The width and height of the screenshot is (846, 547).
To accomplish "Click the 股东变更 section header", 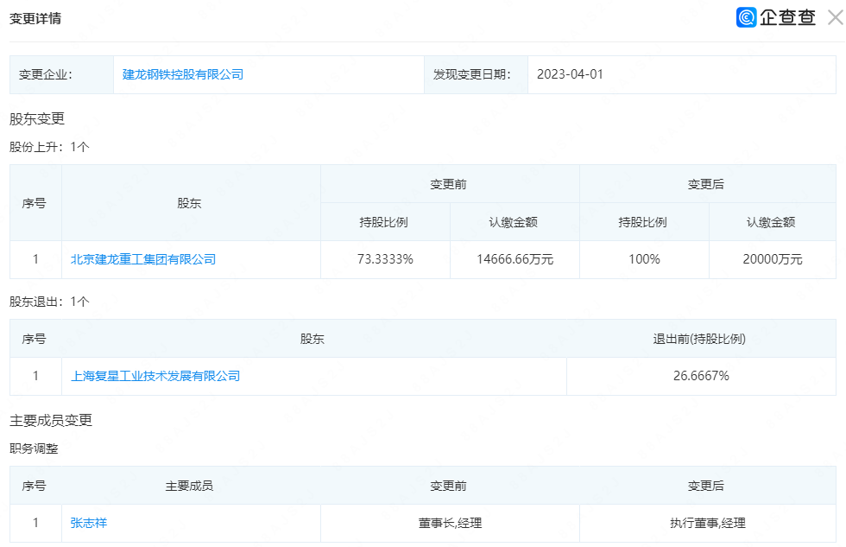I will coord(35,118).
